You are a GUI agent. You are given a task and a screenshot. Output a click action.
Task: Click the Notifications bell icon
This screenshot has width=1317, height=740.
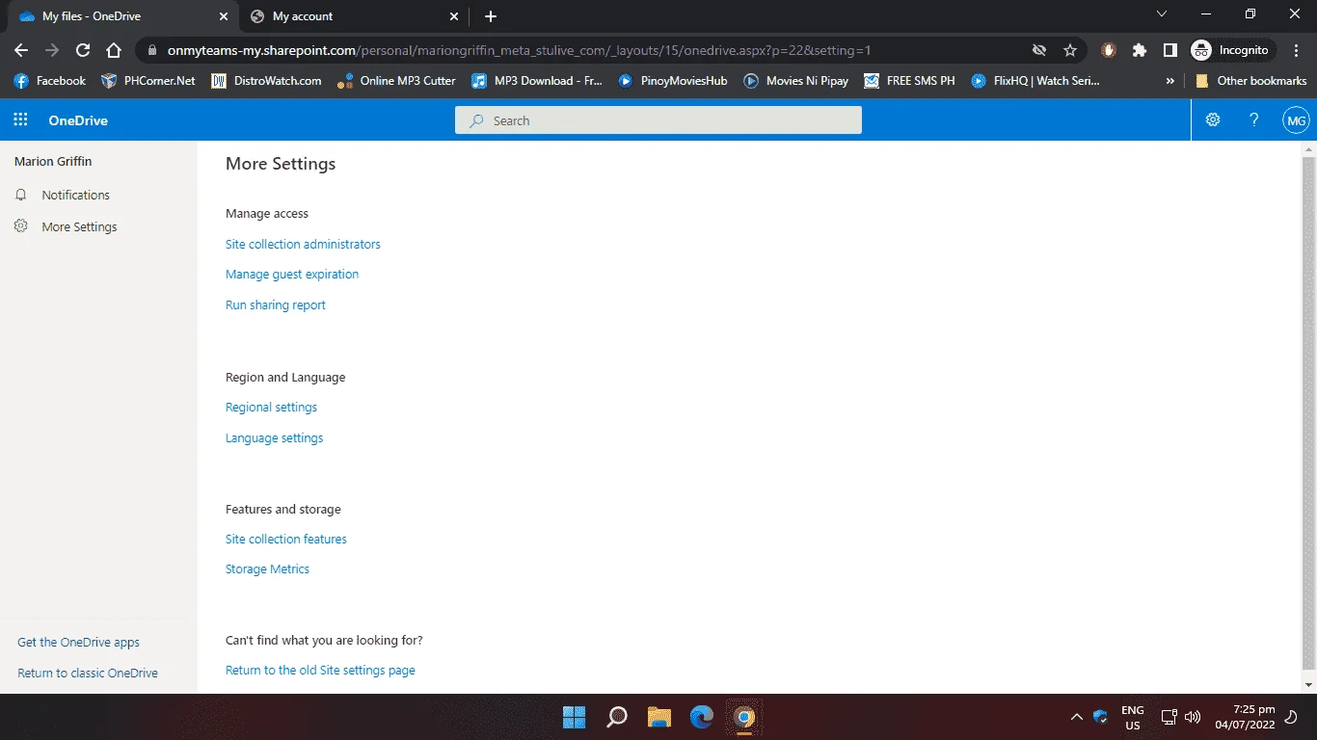click(21, 195)
